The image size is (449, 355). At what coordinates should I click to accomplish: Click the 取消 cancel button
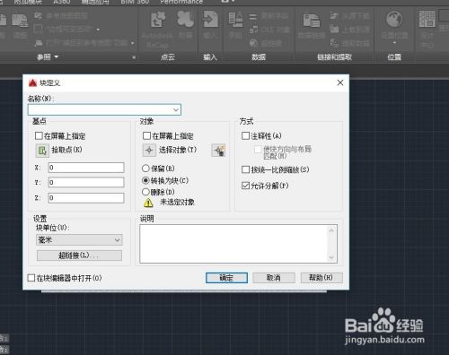[274, 278]
